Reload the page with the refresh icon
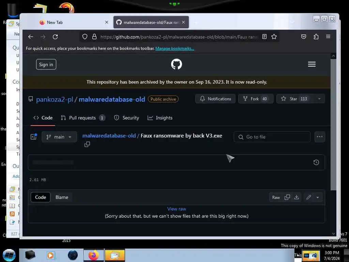This screenshot has width=349, height=262. tap(55, 37)
